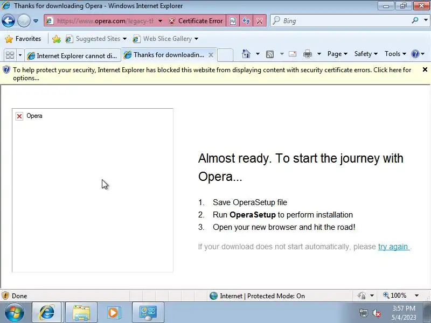Open the Control Panel taskbar icon
The height and width of the screenshot is (323, 431).
pyautogui.click(x=148, y=312)
